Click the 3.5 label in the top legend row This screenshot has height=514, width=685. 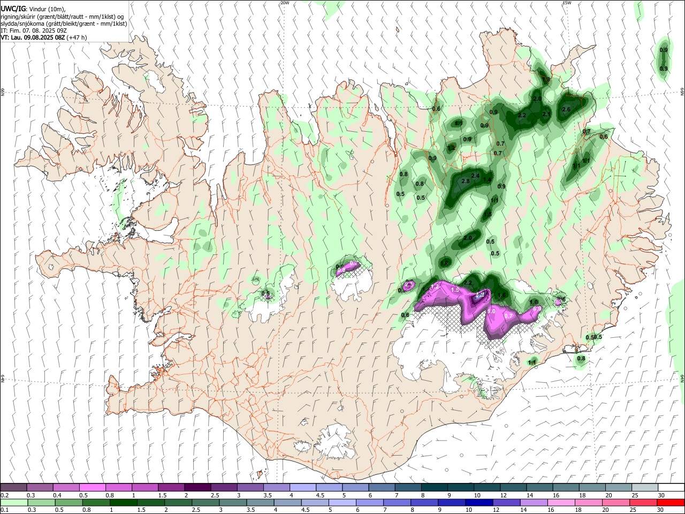[267, 495]
